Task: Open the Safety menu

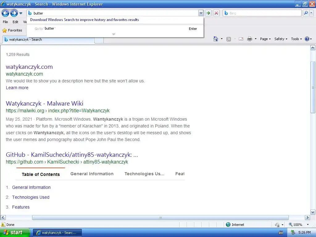Action: coord(281,39)
